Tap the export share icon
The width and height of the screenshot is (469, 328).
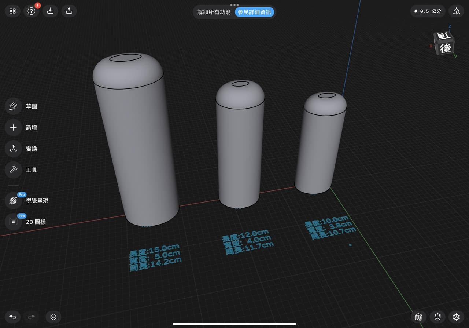coord(69,11)
